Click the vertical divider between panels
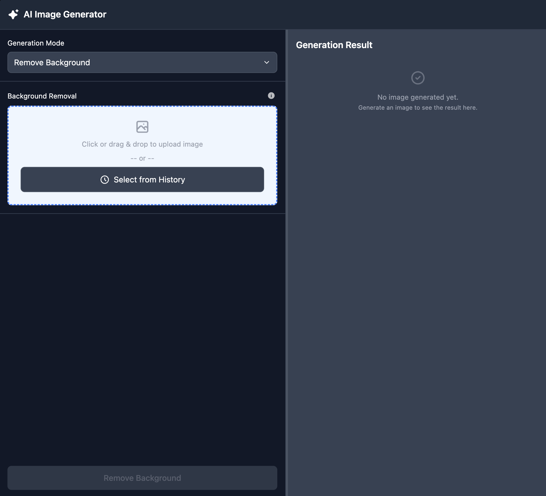The height and width of the screenshot is (496, 546). (286, 258)
